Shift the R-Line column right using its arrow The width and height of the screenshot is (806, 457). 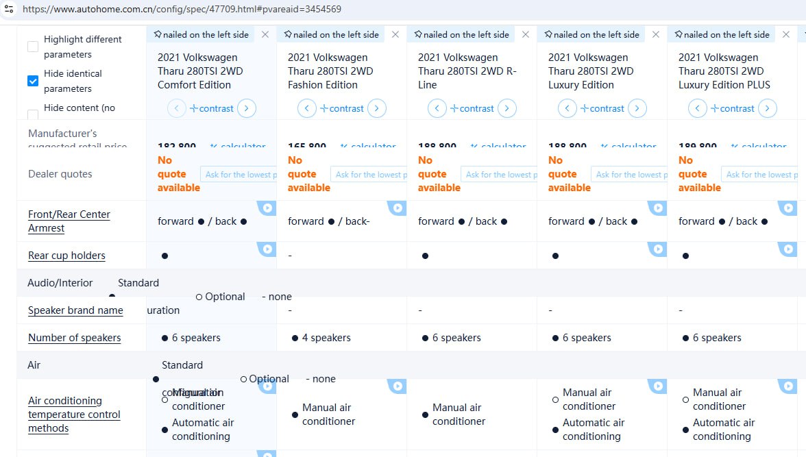[x=507, y=108]
